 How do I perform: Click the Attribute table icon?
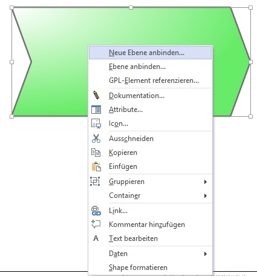pyautogui.click(x=96, y=110)
